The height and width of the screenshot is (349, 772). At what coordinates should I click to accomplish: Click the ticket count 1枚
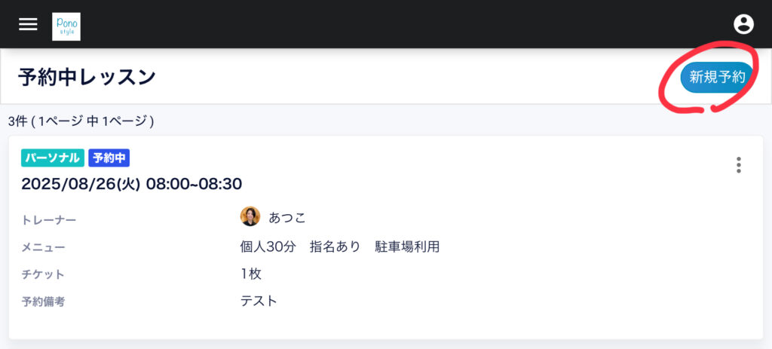pos(251,274)
